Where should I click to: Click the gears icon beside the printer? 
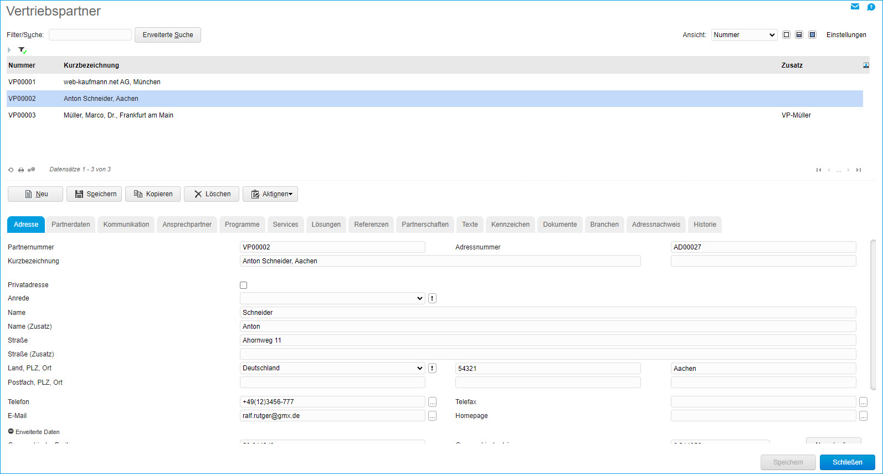click(x=32, y=170)
